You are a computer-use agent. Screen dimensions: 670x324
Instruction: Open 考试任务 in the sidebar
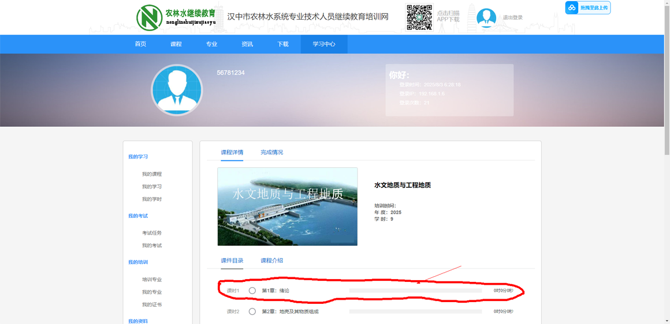[x=152, y=233]
